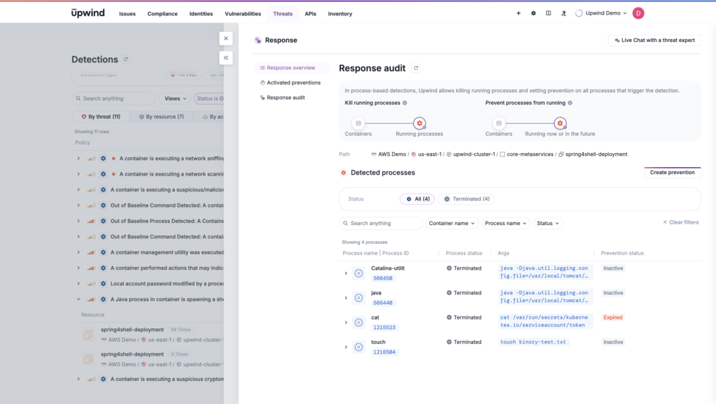
Task: Expand the cat process row
Action: click(x=345, y=322)
